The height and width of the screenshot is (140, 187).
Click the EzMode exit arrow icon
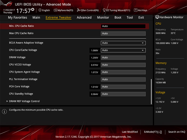click(x=160, y=132)
